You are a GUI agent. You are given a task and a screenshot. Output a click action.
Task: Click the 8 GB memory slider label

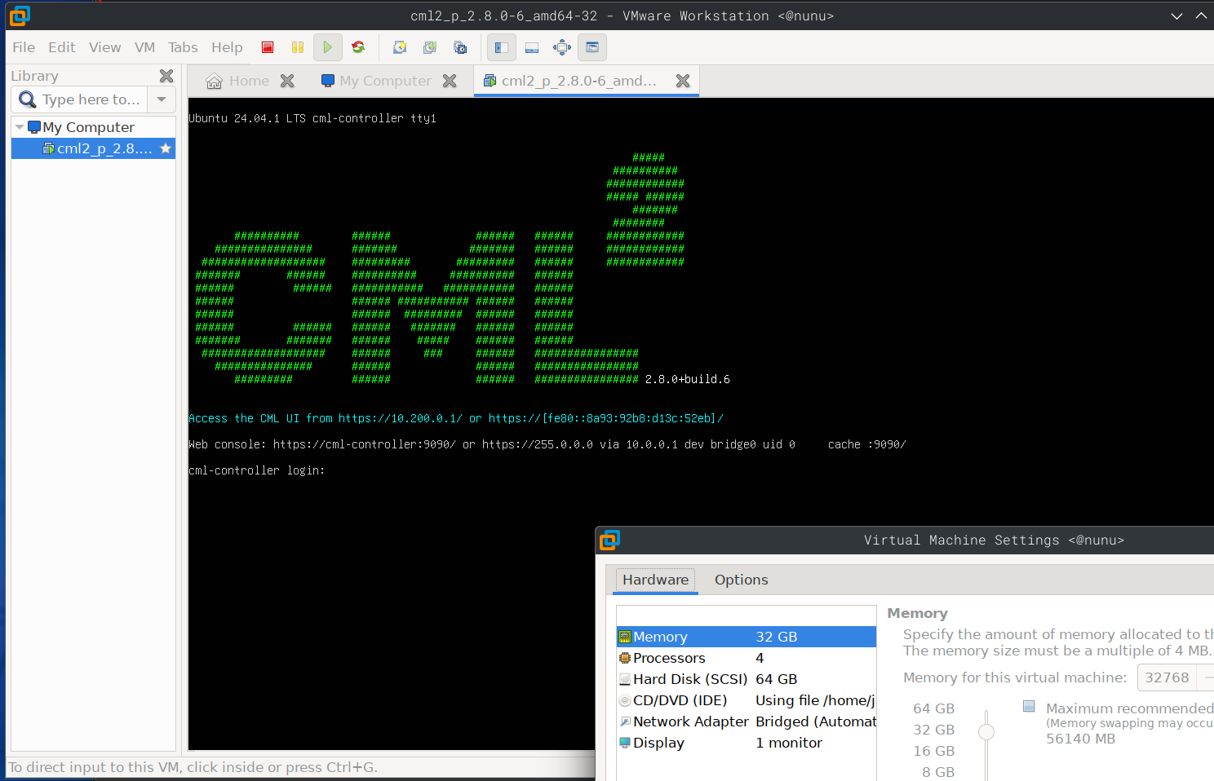938,772
